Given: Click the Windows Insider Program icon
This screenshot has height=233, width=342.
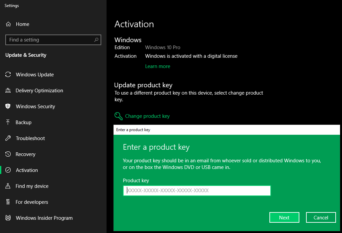Looking at the screenshot, I should pos(8,218).
